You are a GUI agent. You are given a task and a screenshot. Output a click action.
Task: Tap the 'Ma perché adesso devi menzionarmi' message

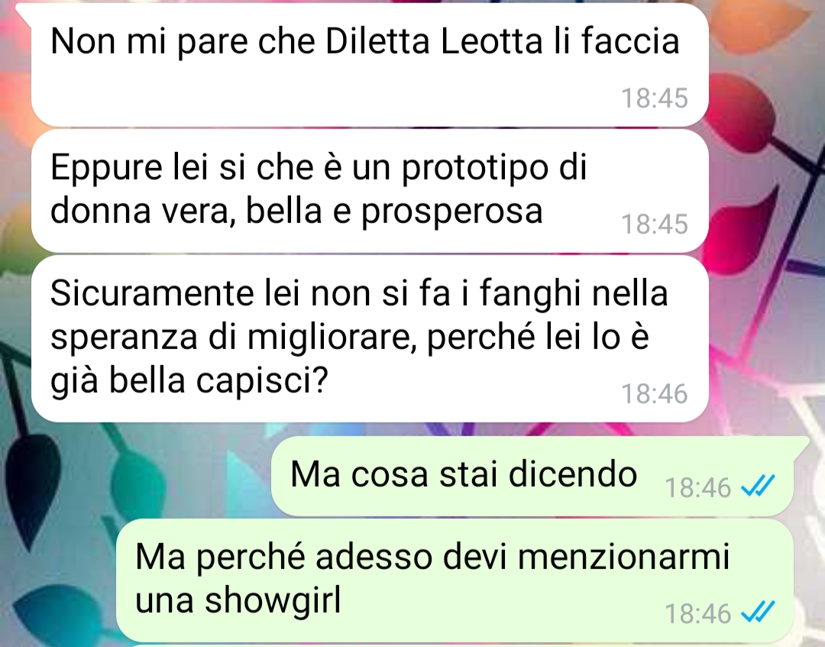coord(455,581)
